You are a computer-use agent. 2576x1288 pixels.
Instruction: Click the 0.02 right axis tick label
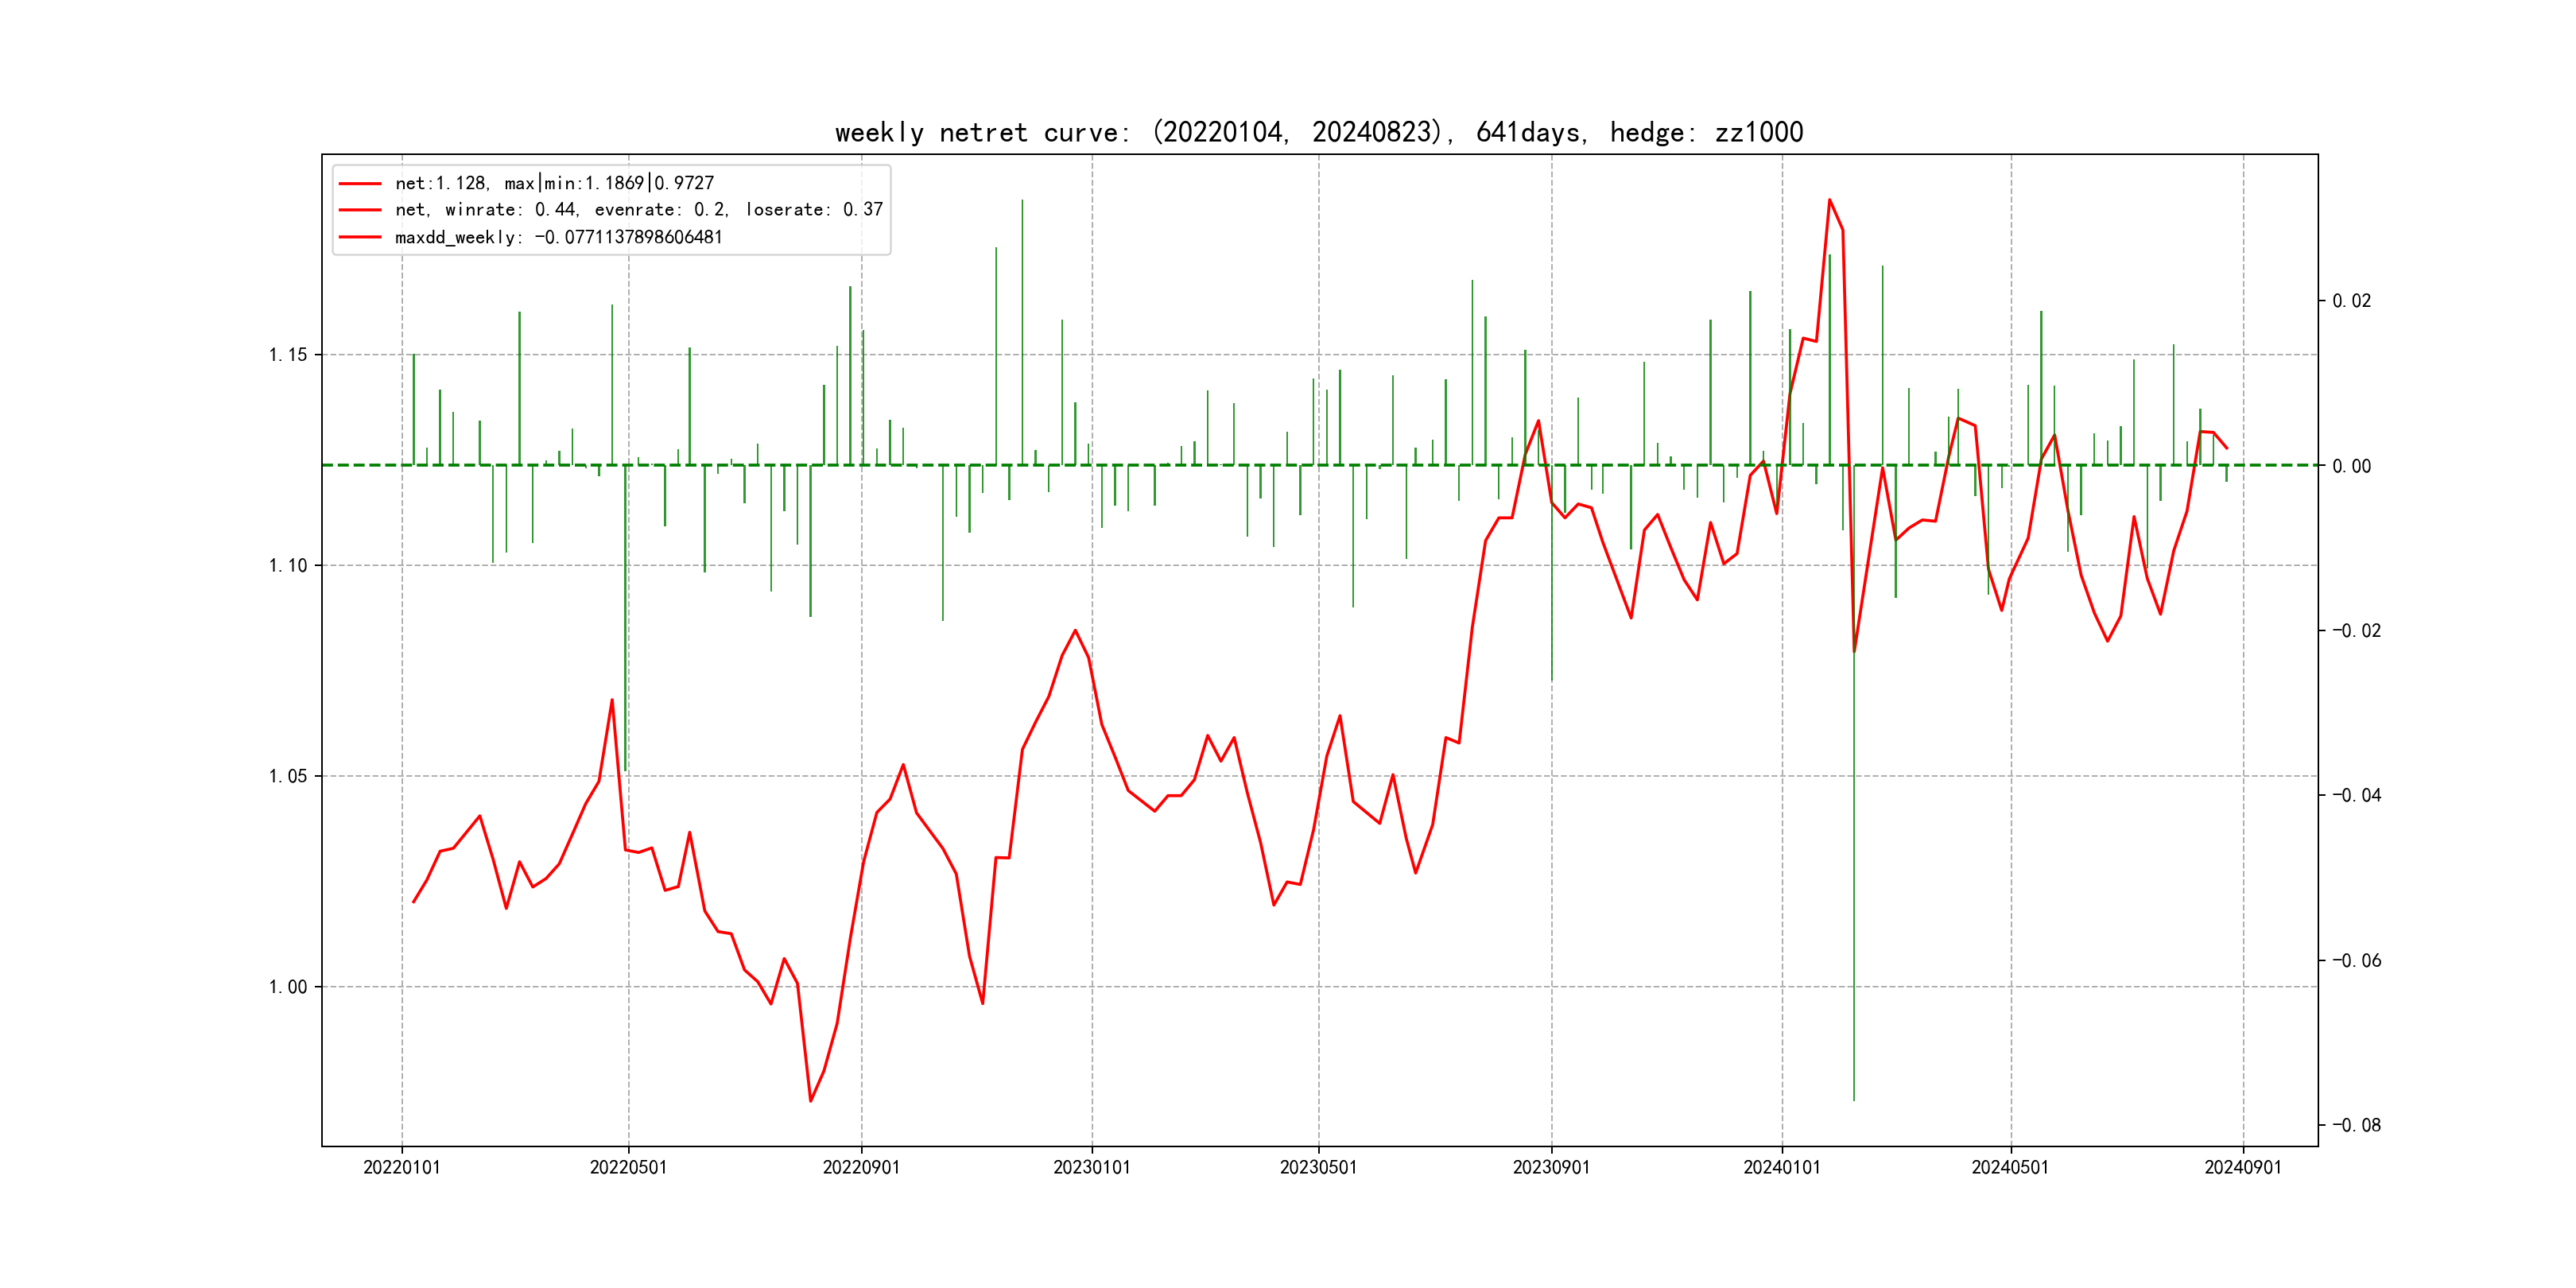click(x=2351, y=301)
